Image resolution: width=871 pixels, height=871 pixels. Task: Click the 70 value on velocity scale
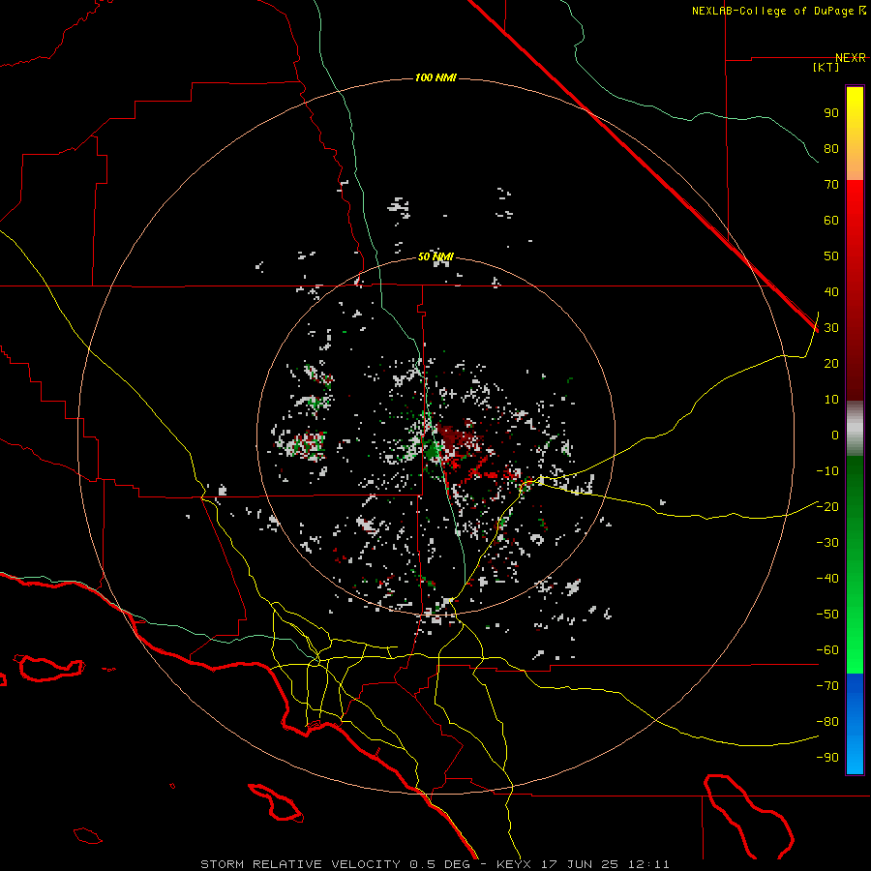tap(831, 185)
